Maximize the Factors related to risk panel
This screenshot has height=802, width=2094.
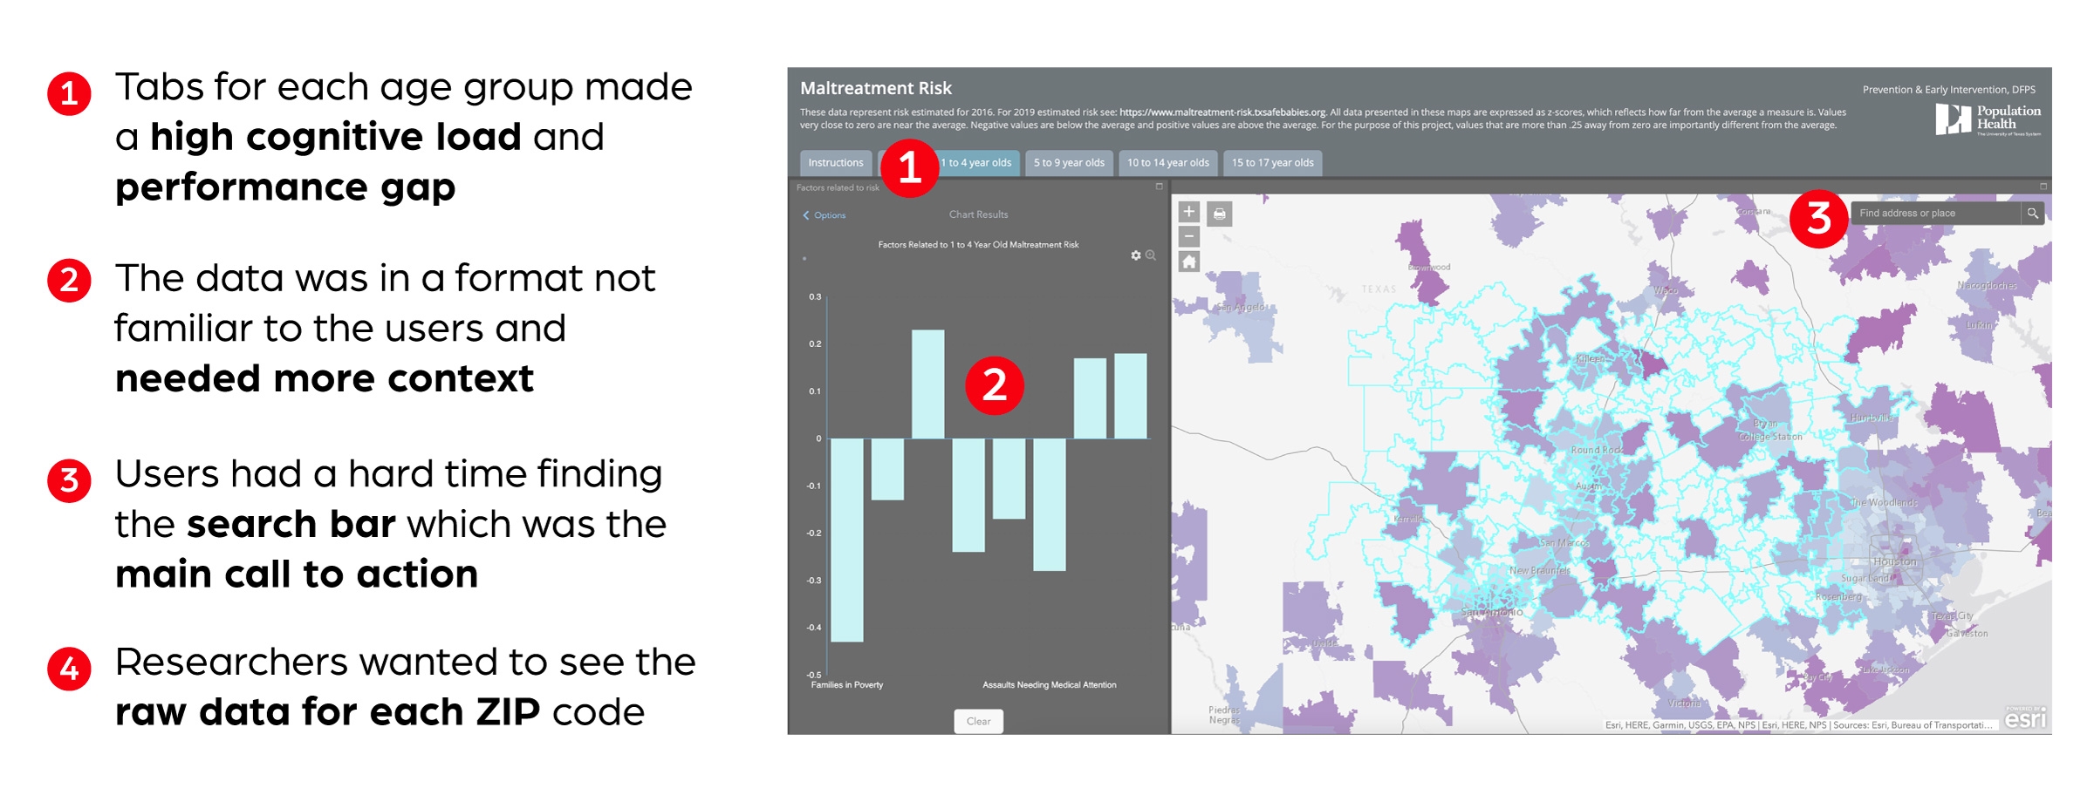(x=1160, y=188)
